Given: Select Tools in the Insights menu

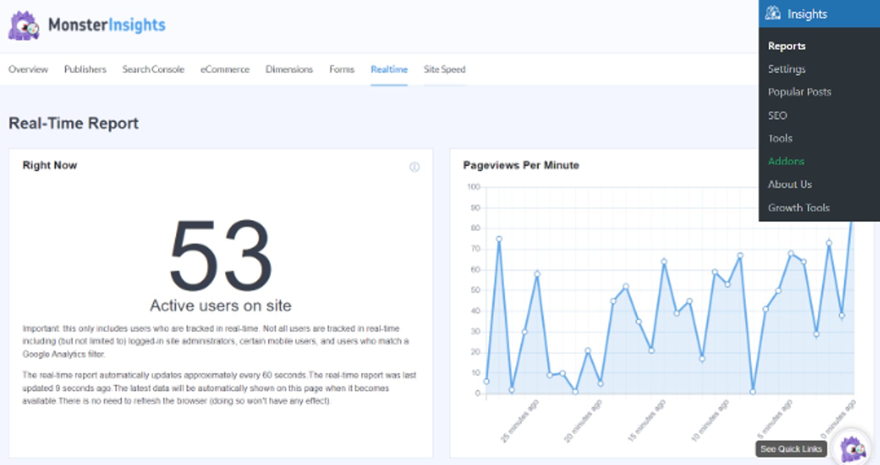Looking at the screenshot, I should (780, 138).
